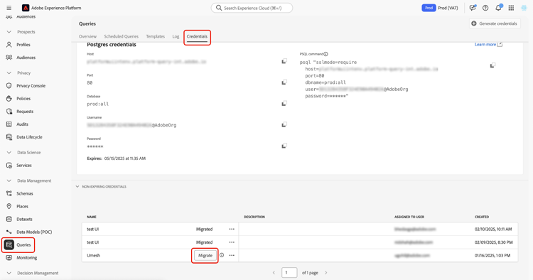Screen dimensions: 533x280
Task: Open more options for second test UI row
Action: point(232,242)
